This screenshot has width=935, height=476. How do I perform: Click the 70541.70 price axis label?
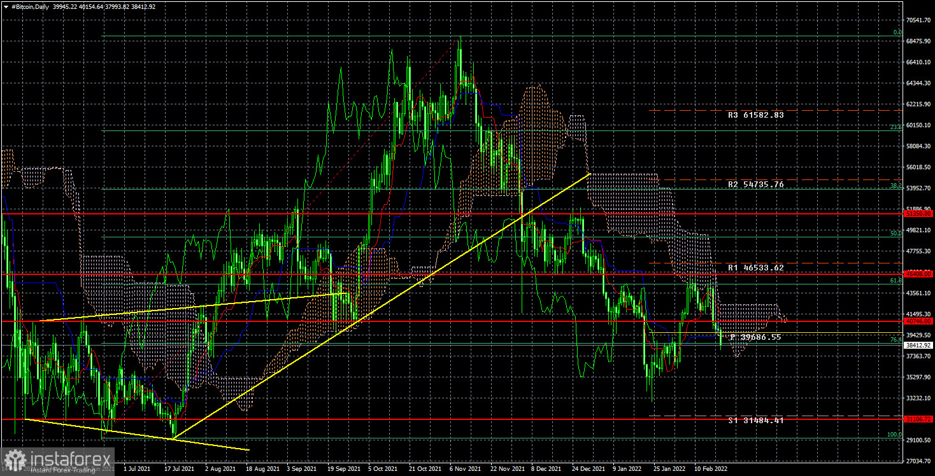(919, 20)
